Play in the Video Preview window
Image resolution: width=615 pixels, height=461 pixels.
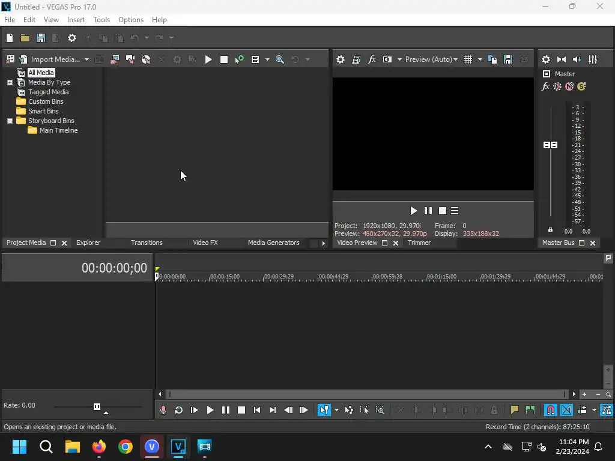[x=413, y=211]
